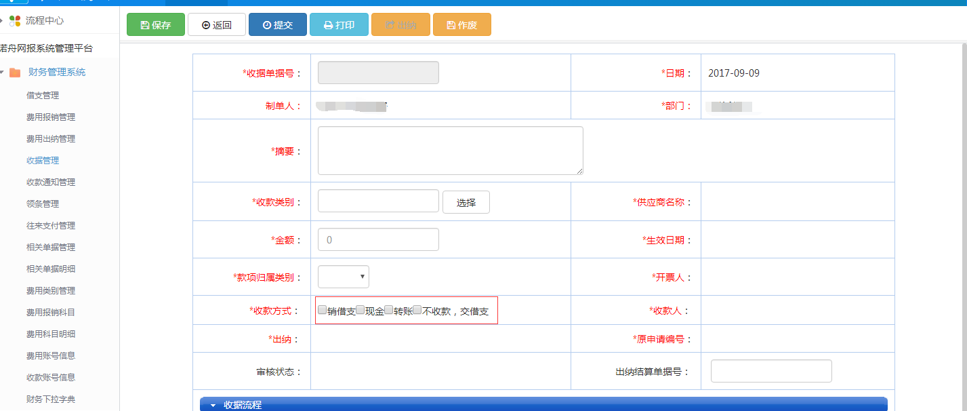Click inside the 出纳结算单据号 input field
967x411 pixels.
[770, 370]
